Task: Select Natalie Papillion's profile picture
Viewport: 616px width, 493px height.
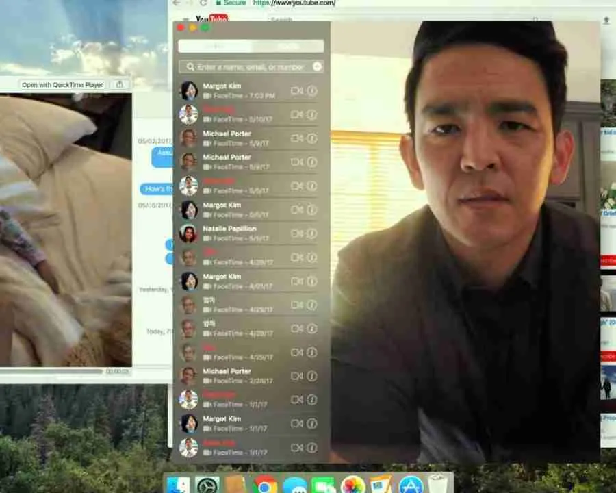Action: (189, 233)
